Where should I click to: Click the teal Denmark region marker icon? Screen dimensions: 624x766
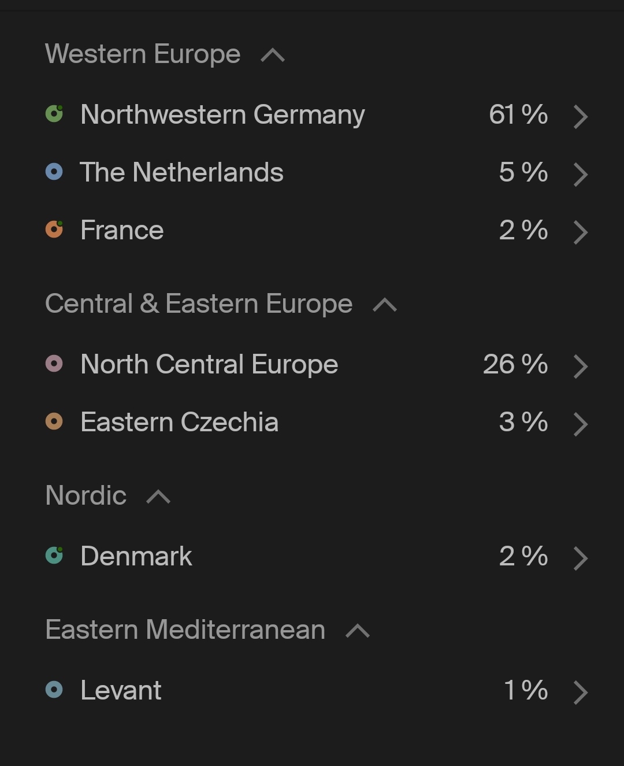point(54,556)
